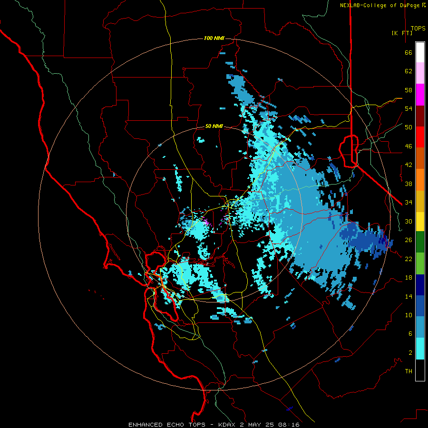Viewport: 428px width, 428px height.
Task: Click the '08:16' timestamp in the footer
Action: point(289,425)
